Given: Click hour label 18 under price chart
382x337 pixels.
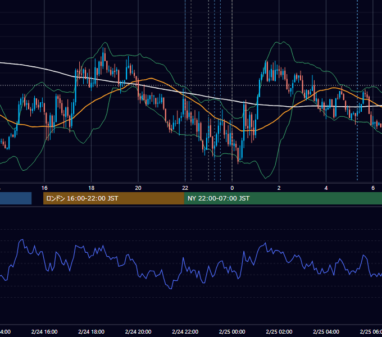Looking at the screenshot, I should click(x=92, y=188).
